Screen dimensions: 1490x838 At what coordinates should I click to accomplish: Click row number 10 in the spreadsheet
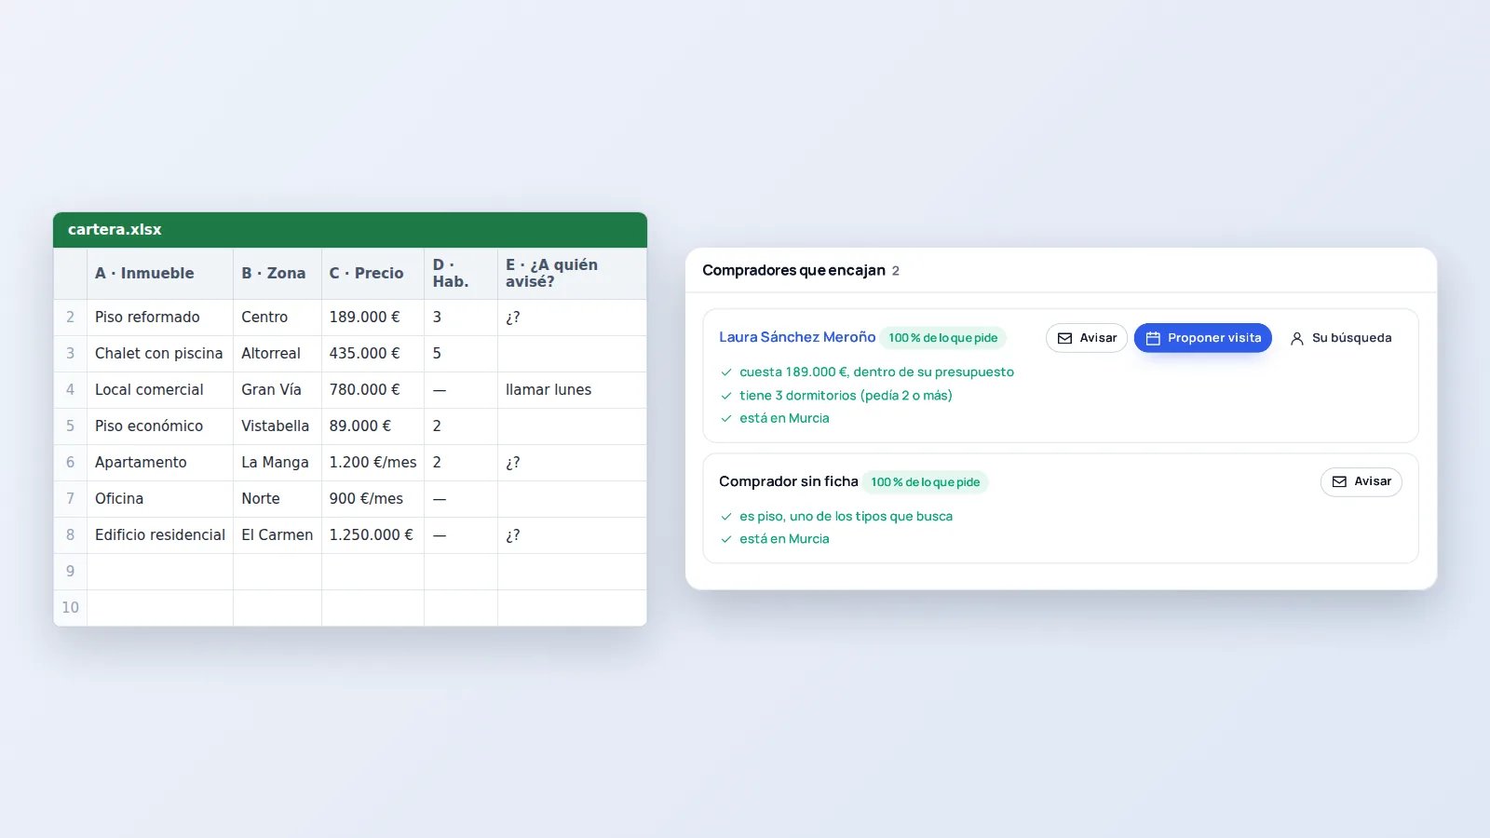(70, 608)
